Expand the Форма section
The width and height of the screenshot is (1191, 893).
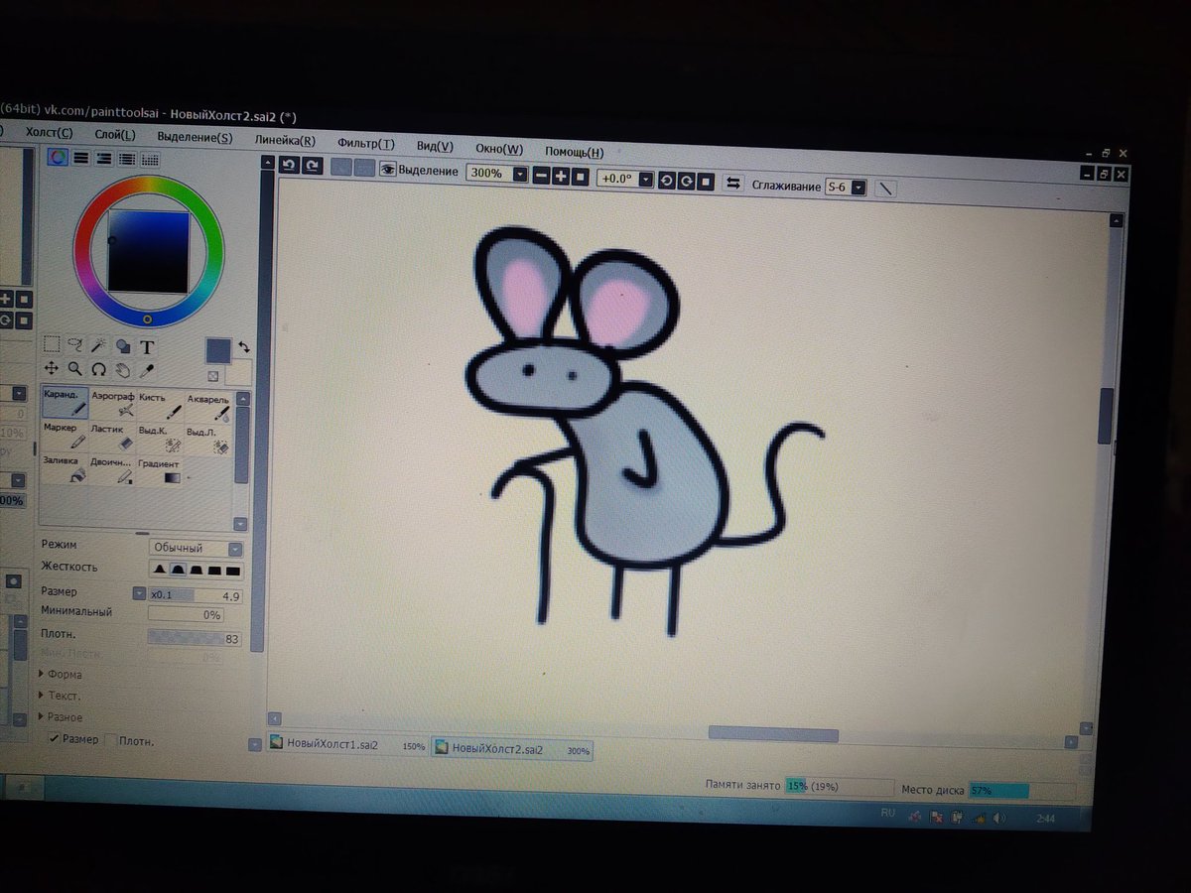click(61, 674)
